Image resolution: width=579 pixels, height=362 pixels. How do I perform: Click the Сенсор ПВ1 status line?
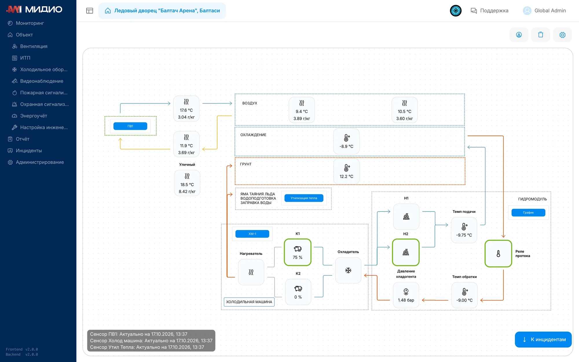139,334
